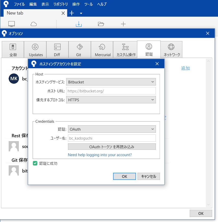Close the ホスティングアカウントを設定 dialog
Image resolution: width=218 pixels, height=222 pixels.
point(157,64)
